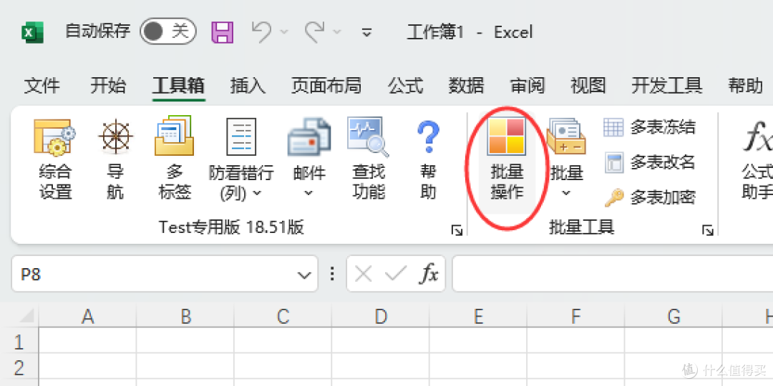Open the 文件 (File) tab

click(42, 86)
